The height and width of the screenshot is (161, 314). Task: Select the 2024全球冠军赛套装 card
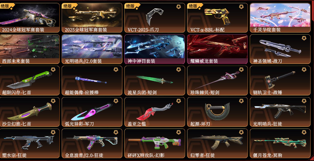click(30, 18)
